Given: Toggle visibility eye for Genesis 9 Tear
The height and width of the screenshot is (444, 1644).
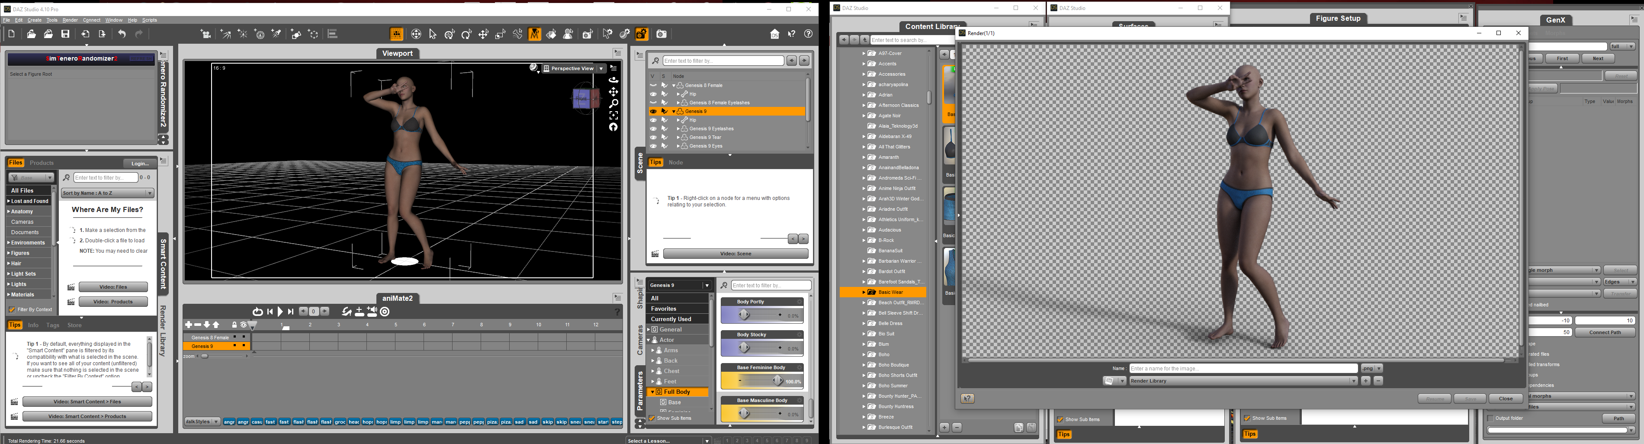Looking at the screenshot, I should point(654,138).
